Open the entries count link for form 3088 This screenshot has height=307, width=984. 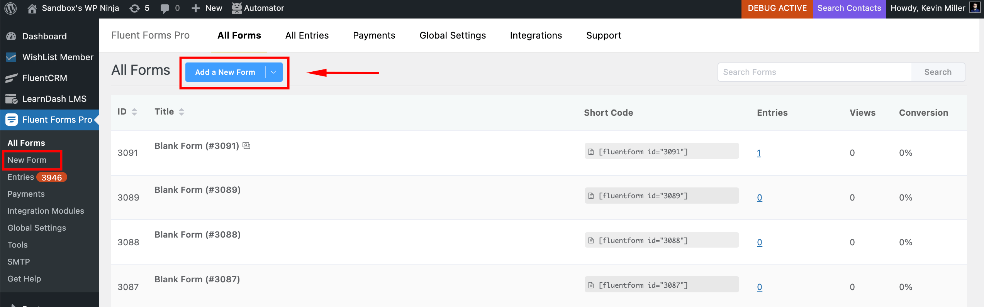click(x=759, y=242)
